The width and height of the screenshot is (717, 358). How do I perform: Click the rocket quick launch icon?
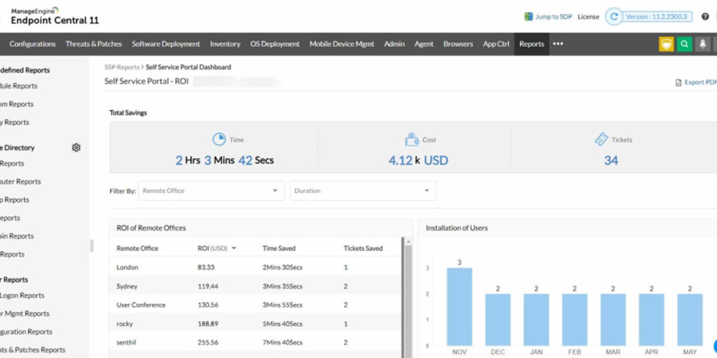point(703,44)
